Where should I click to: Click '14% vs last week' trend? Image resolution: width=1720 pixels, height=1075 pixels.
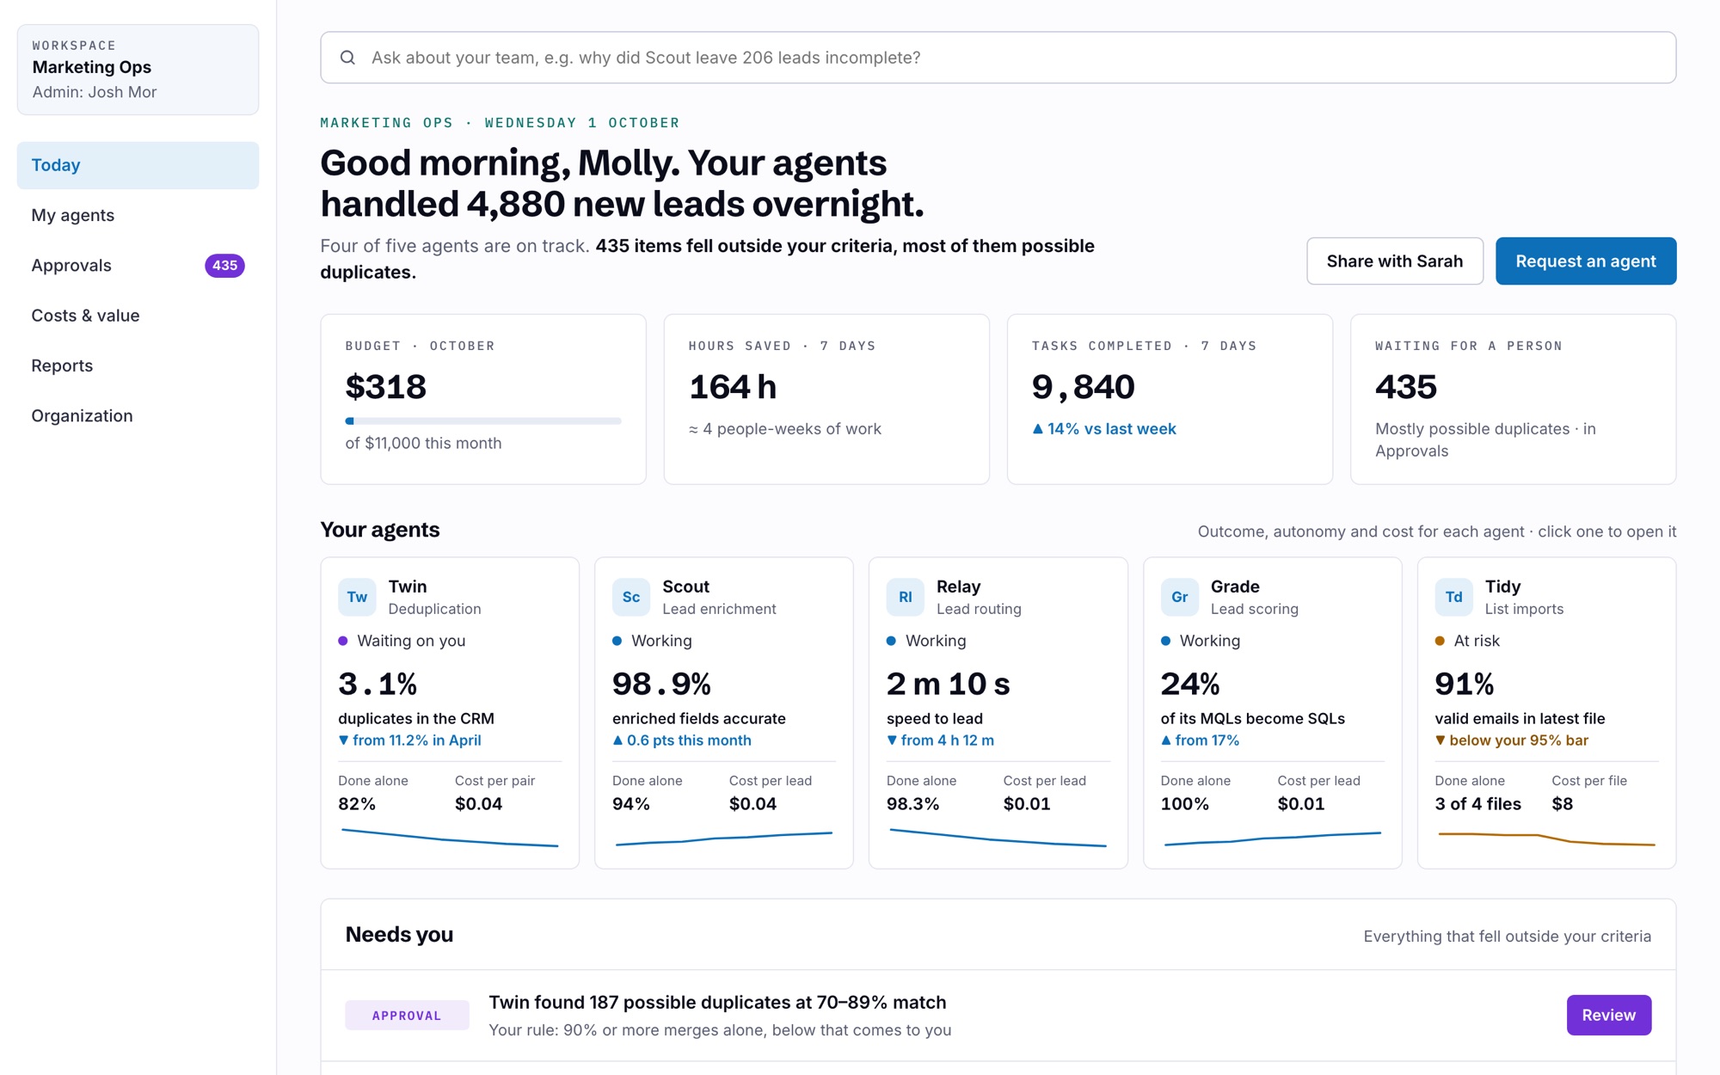1104,429
